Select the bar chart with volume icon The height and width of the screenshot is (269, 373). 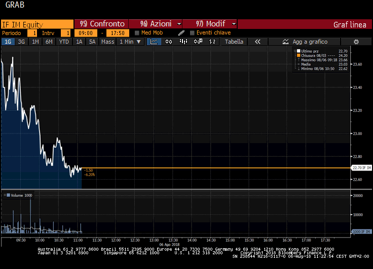click(183, 42)
